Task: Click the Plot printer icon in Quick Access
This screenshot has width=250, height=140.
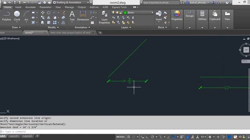Action: click(45, 2)
